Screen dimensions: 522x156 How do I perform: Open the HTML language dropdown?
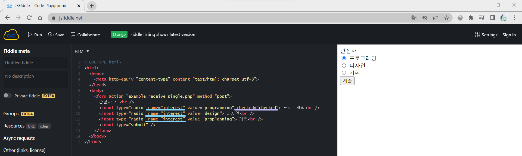click(x=82, y=51)
